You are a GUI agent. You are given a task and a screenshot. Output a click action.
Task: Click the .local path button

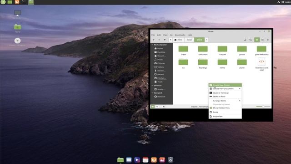point(189,40)
